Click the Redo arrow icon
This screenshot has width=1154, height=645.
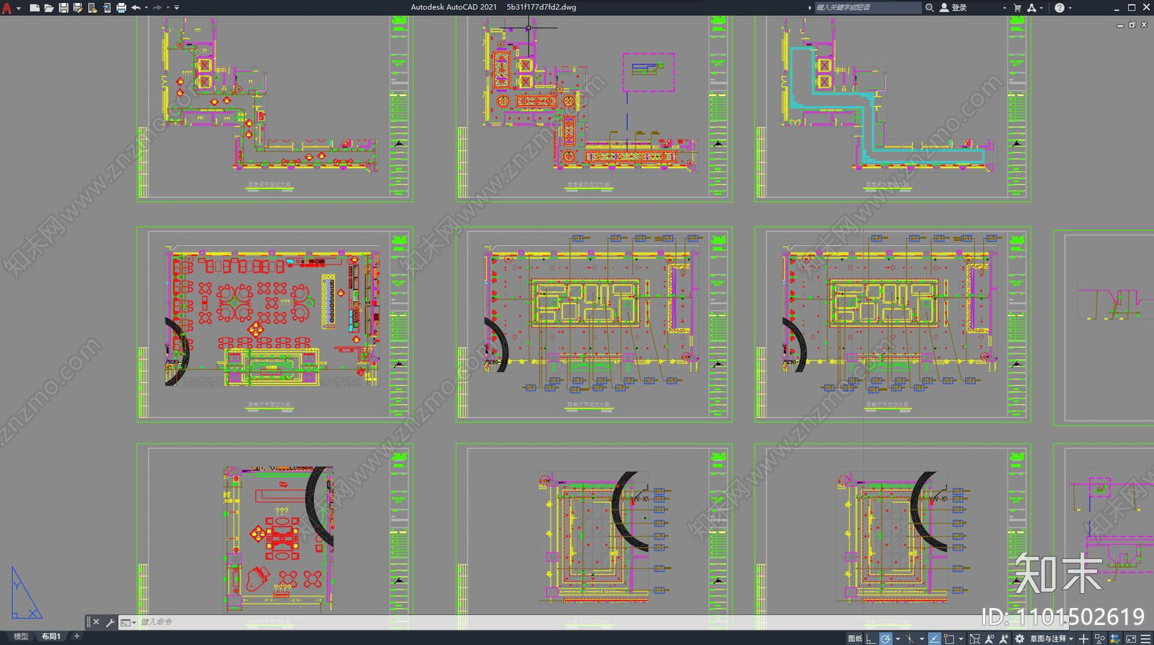tap(157, 7)
